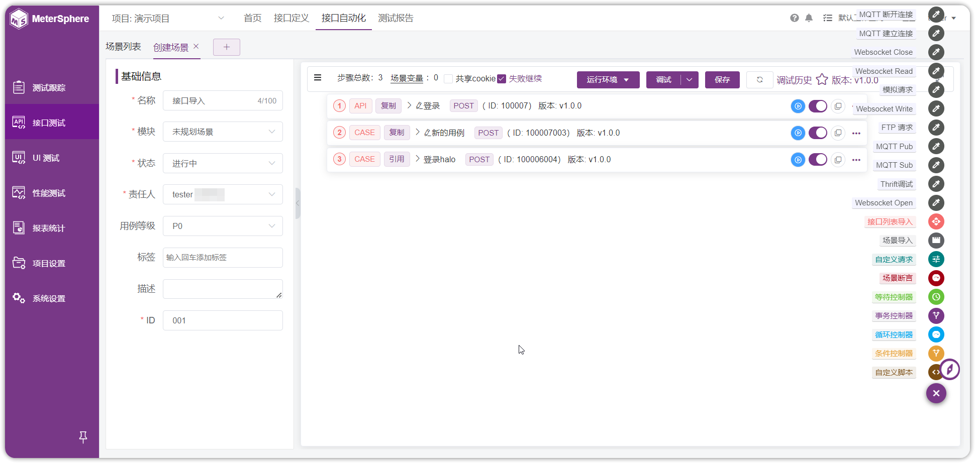The image size is (975, 463).
Task: Switch to 场景列表 tab
Action: tap(123, 47)
